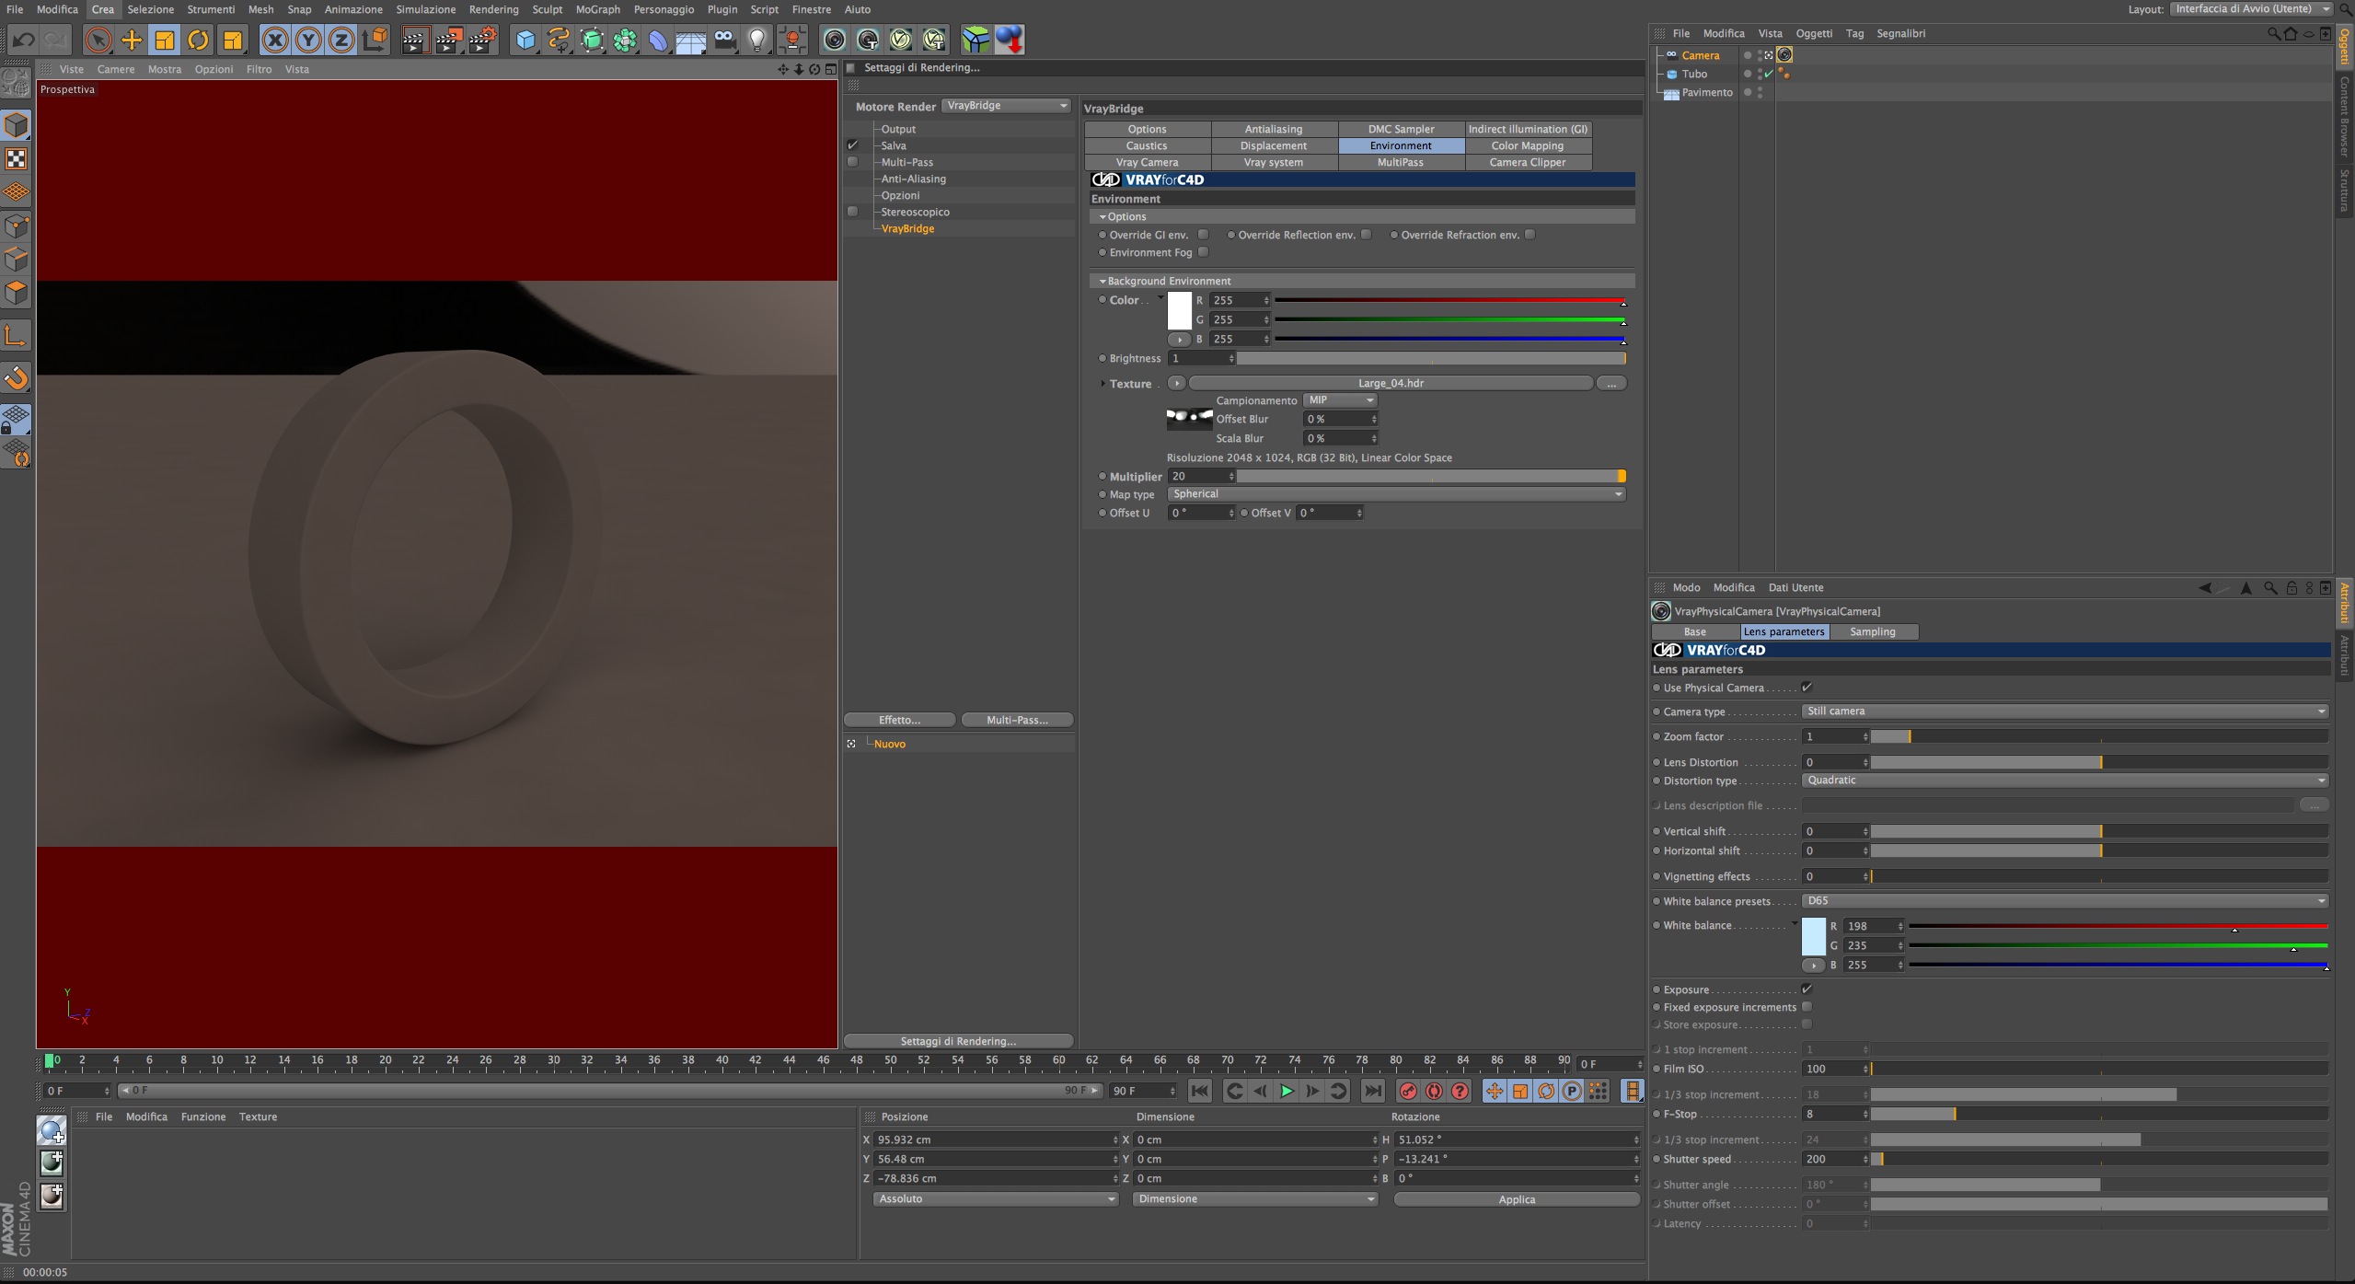Enable Override GI env. checkbox
Viewport: 2355px width, 1284px height.
tap(1203, 235)
